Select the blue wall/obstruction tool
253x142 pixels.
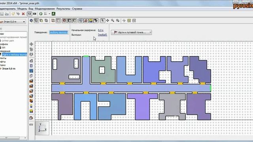tap(31, 71)
